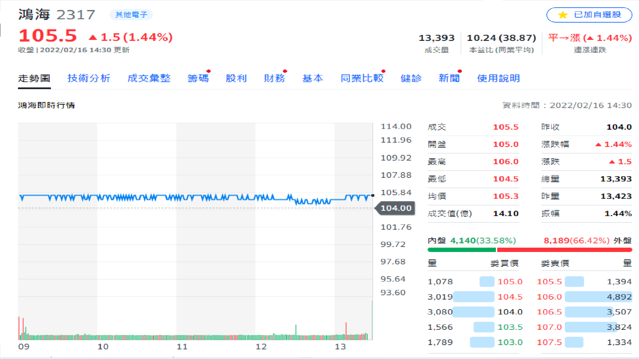The width and height of the screenshot is (639, 359).
Task: Click the 最低 value 104.5 in quote table
Action: 506,179
